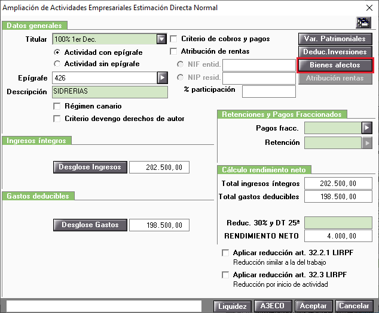The width and height of the screenshot is (379, 313).
Task: Enable Aplicar reducción art. 32.3 LIRPF
Action: [225, 275]
